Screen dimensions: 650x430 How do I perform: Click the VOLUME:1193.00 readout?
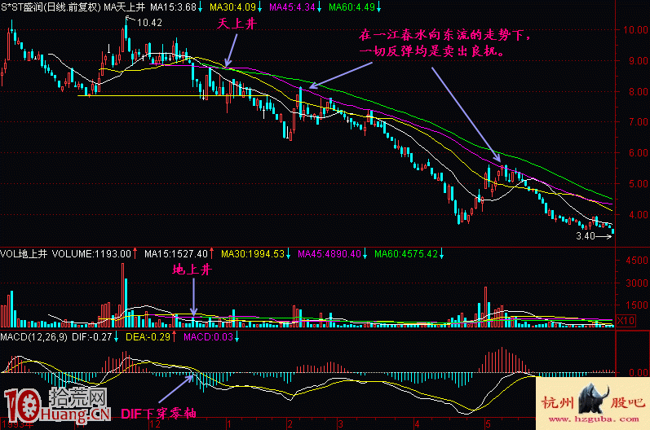pos(91,254)
